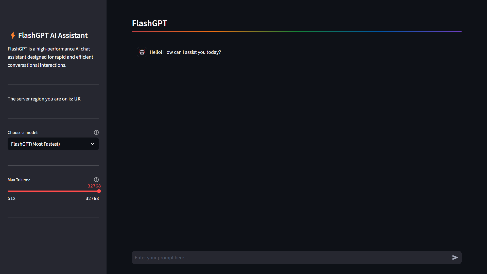This screenshot has height=274, width=487.
Task: Click the red current token value 32768
Action: coord(94,186)
